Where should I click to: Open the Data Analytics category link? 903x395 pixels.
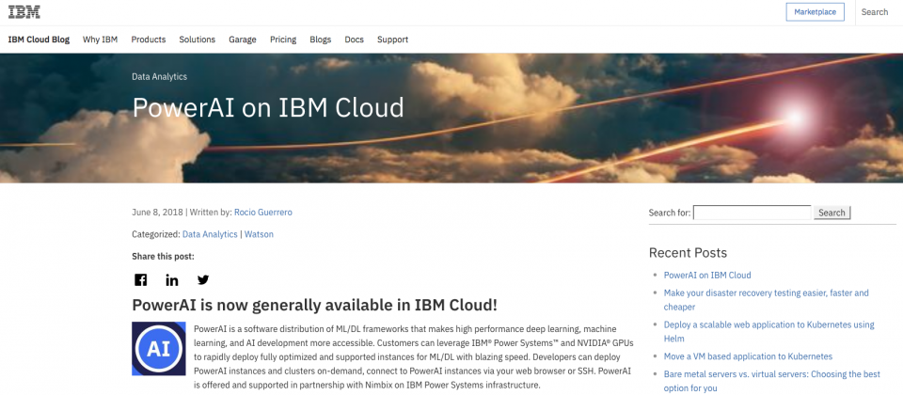tap(210, 234)
